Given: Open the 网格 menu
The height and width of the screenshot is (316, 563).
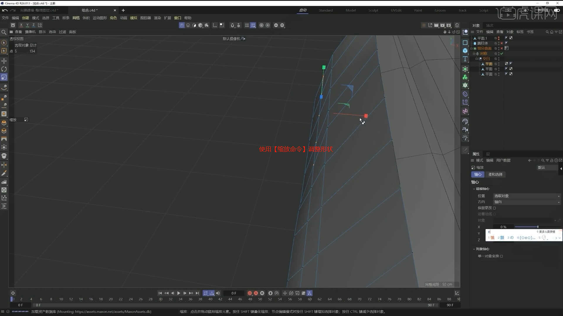Looking at the screenshot, I should (x=76, y=18).
